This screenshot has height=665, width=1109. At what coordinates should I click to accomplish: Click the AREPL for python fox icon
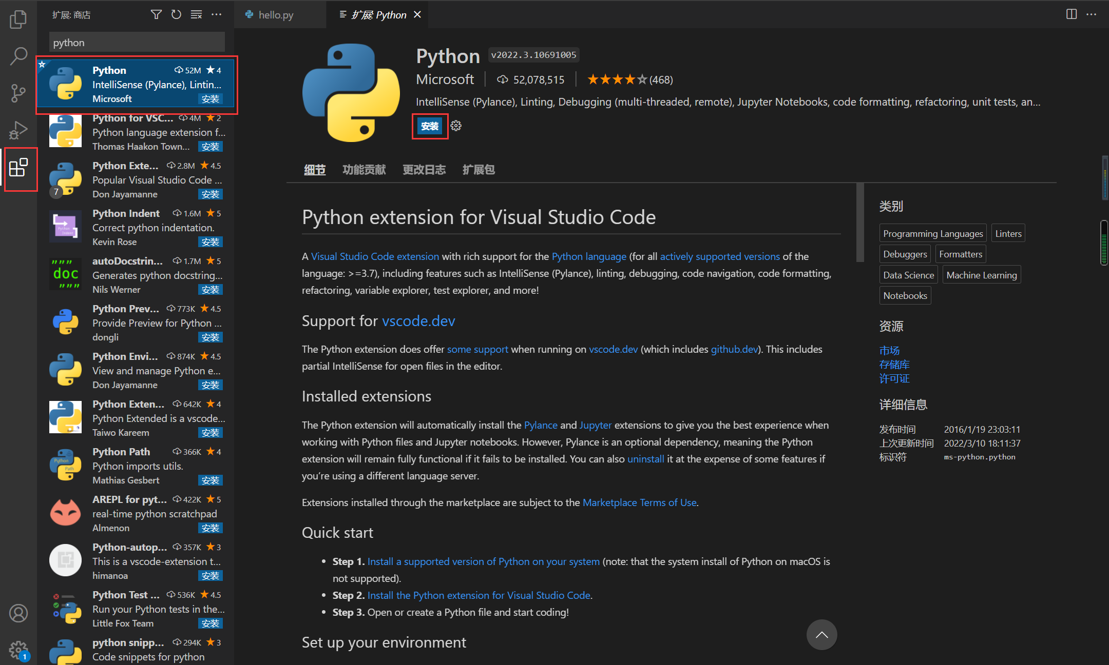(65, 512)
